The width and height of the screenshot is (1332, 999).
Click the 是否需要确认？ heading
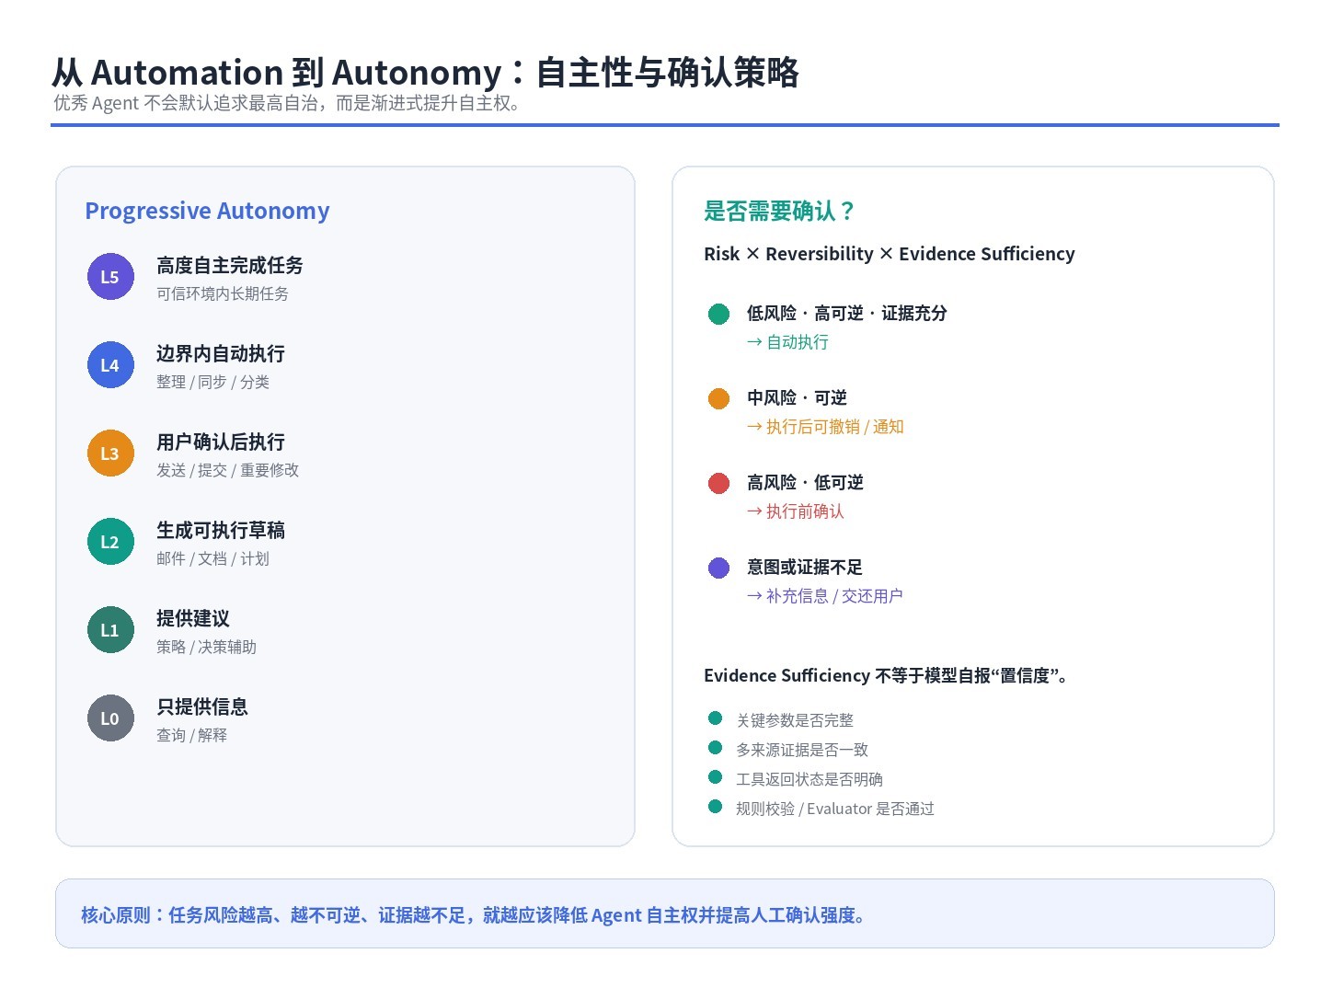point(779,212)
